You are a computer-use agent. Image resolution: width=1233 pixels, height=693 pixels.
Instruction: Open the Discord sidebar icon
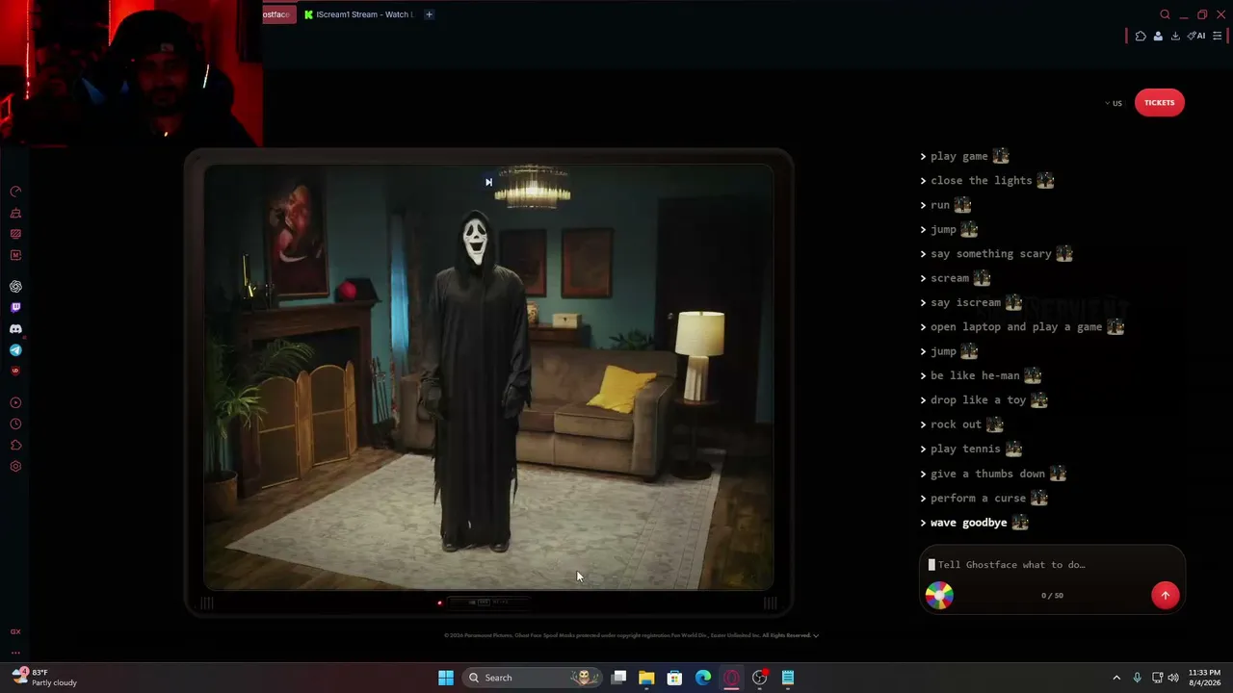(x=15, y=329)
